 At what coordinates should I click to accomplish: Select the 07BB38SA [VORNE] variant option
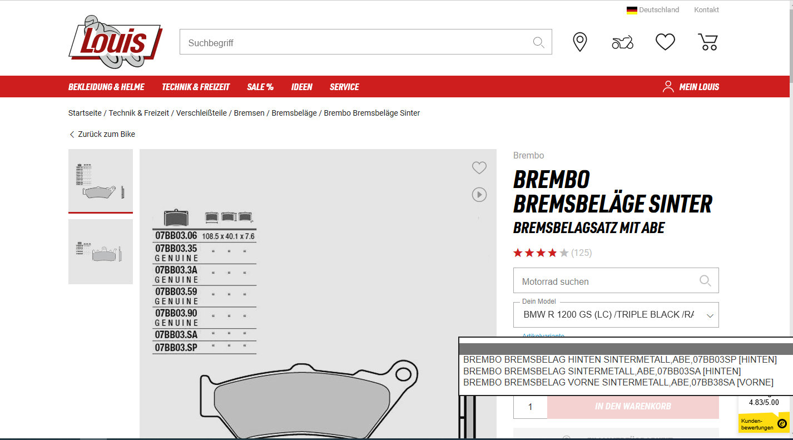[x=618, y=382]
